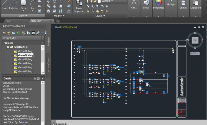Toggle Details text view icon

(x=35, y=78)
